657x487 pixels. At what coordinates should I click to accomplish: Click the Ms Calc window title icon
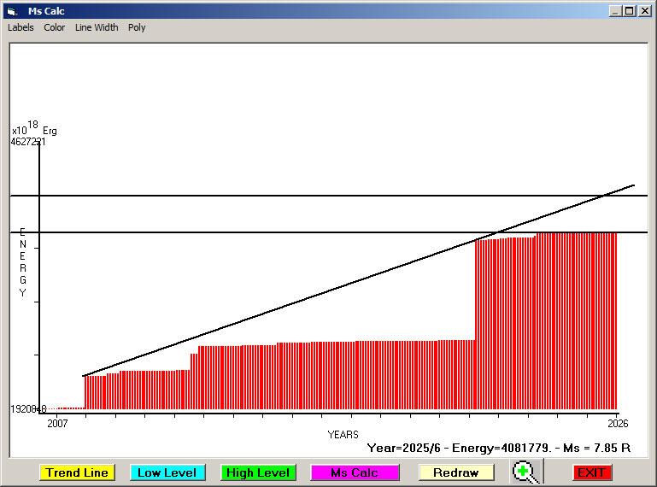point(11,11)
